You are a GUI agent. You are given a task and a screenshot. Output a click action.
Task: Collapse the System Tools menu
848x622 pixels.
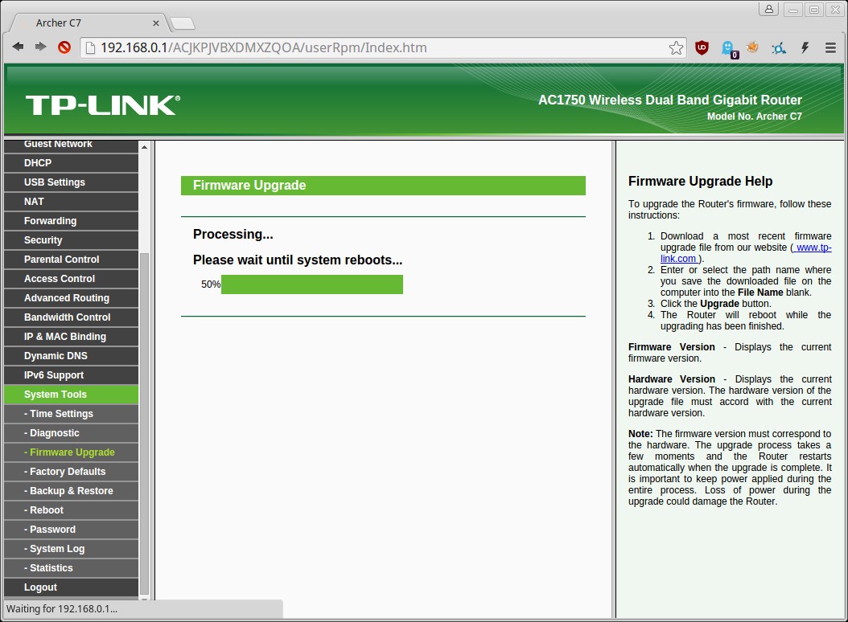click(x=72, y=395)
